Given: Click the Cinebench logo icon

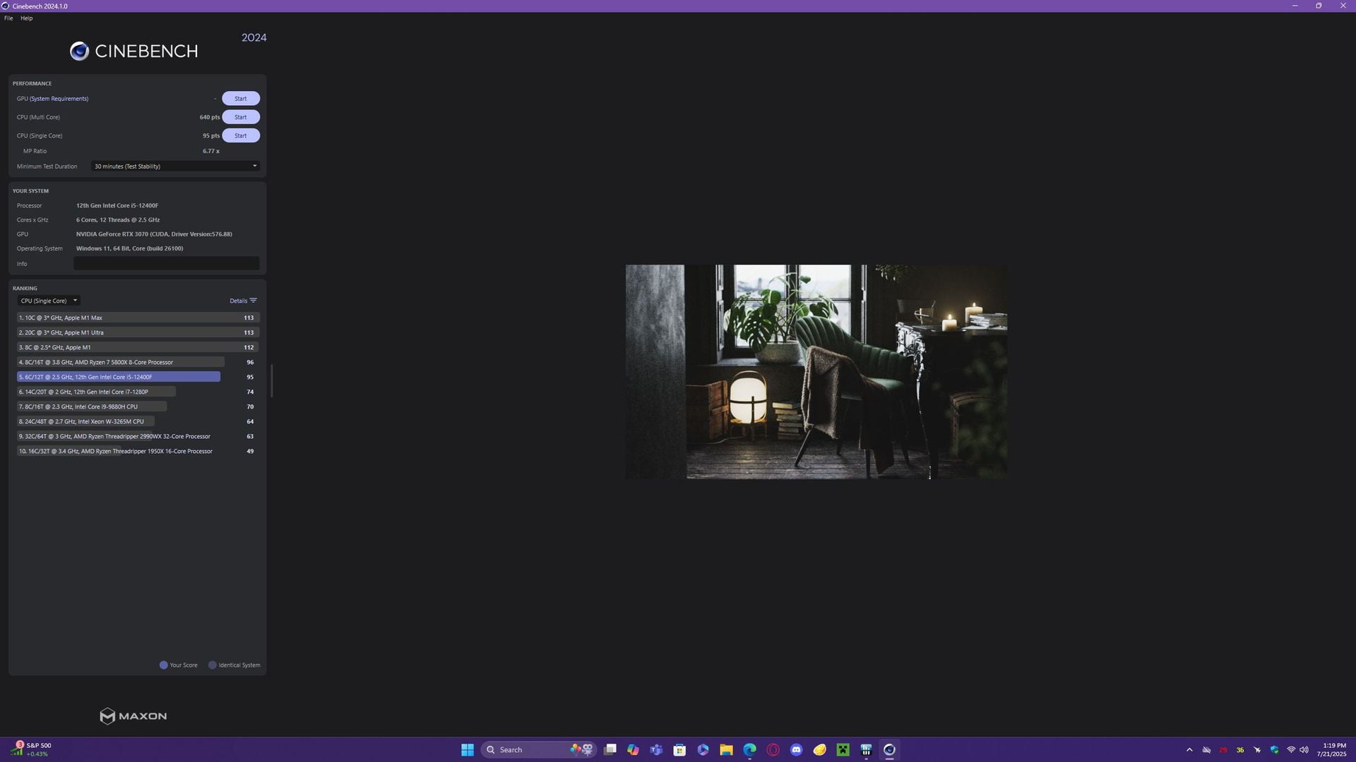Looking at the screenshot, I should point(79,51).
